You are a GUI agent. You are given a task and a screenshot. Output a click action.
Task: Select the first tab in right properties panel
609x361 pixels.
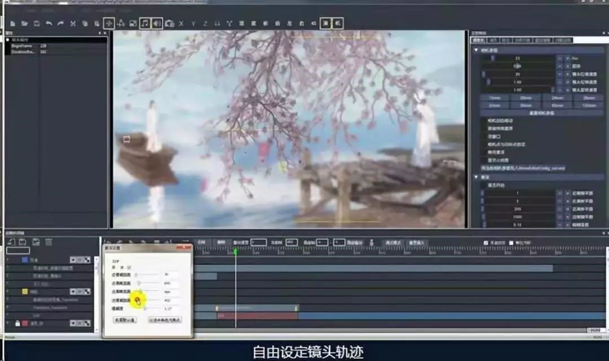478,40
